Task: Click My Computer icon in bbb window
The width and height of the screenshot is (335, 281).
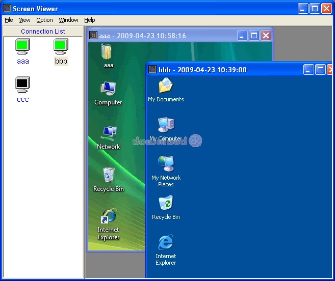Action: tap(166, 125)
